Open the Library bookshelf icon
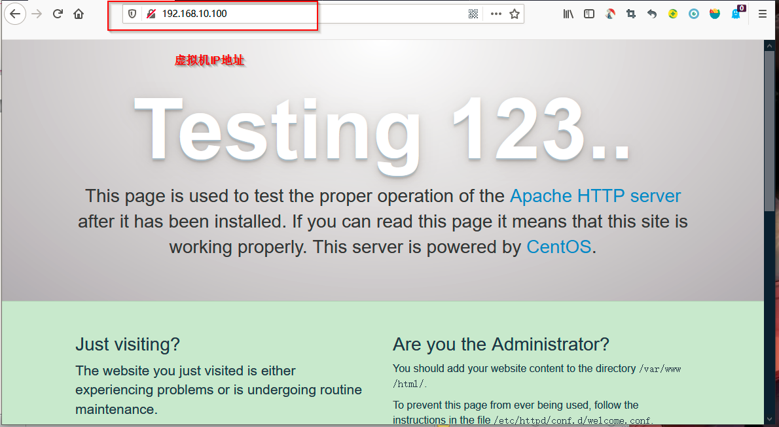The image size is (779, 427). pos(568,14)
